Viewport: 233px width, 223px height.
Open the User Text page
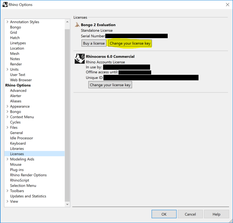click(x=18, y=75)
